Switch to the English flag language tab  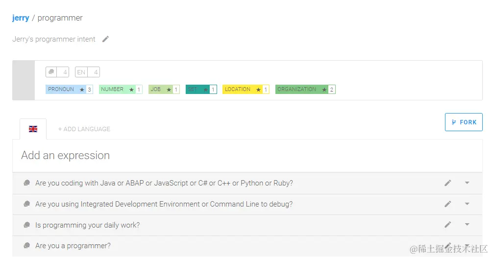click(x=33, y=129)
